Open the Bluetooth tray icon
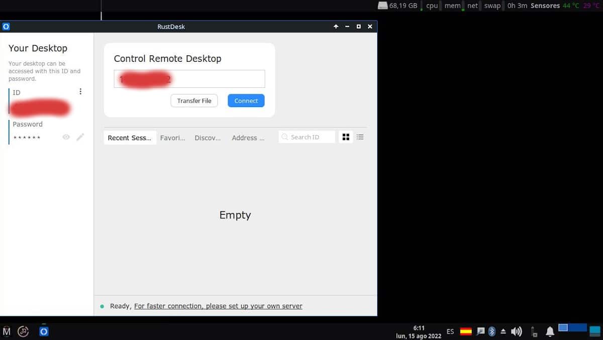The height and width of the screenshot is (340, 603). click(x=492, y=331)
